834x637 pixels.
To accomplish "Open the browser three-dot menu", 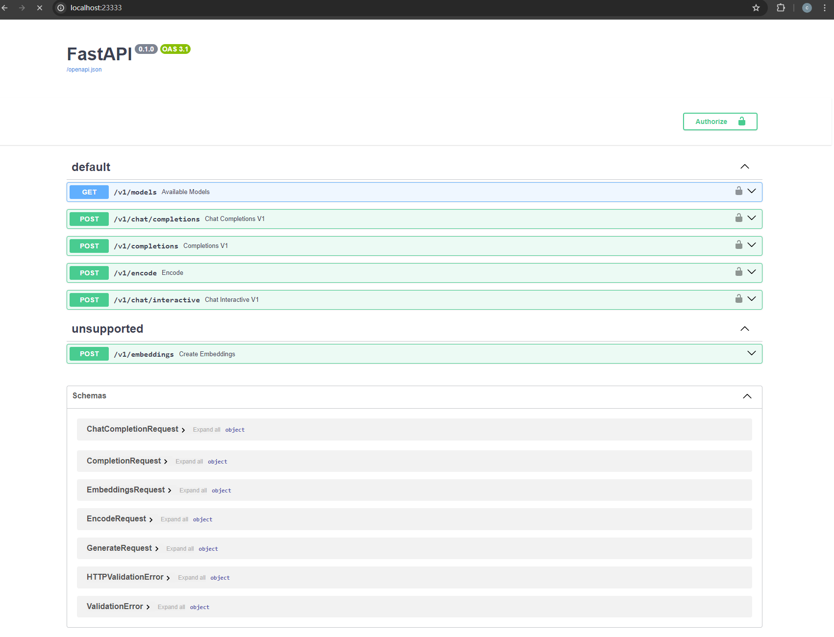I will point(825,8).
